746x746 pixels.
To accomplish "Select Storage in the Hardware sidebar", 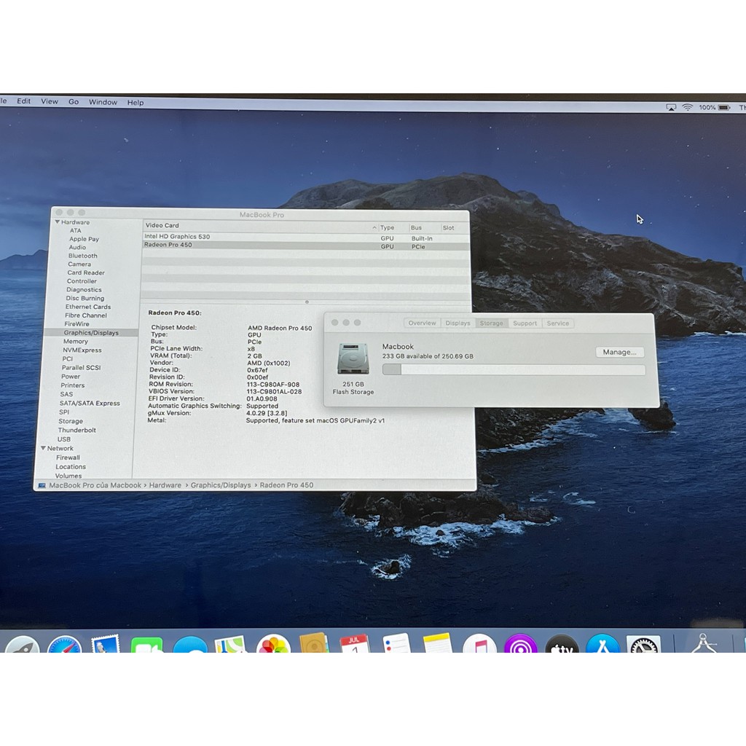I will coord(70,421).
